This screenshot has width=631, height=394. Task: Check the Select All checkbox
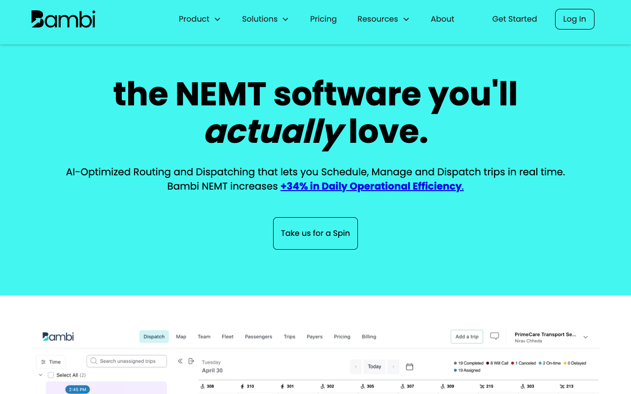[51, 375]
